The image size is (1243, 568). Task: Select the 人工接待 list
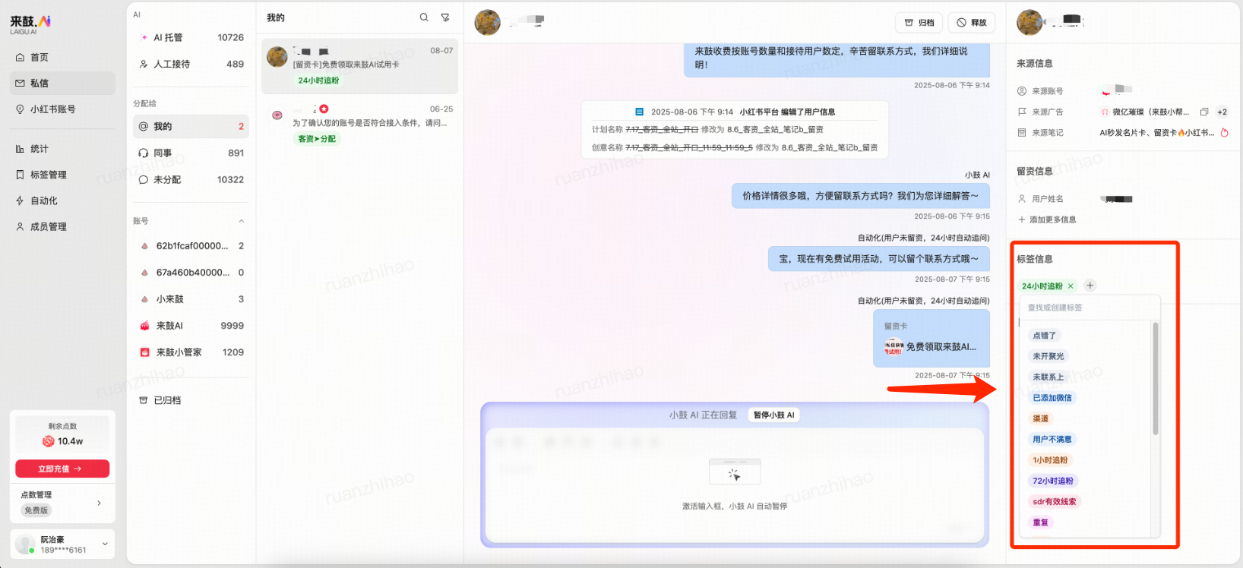(x=191, y=64)
